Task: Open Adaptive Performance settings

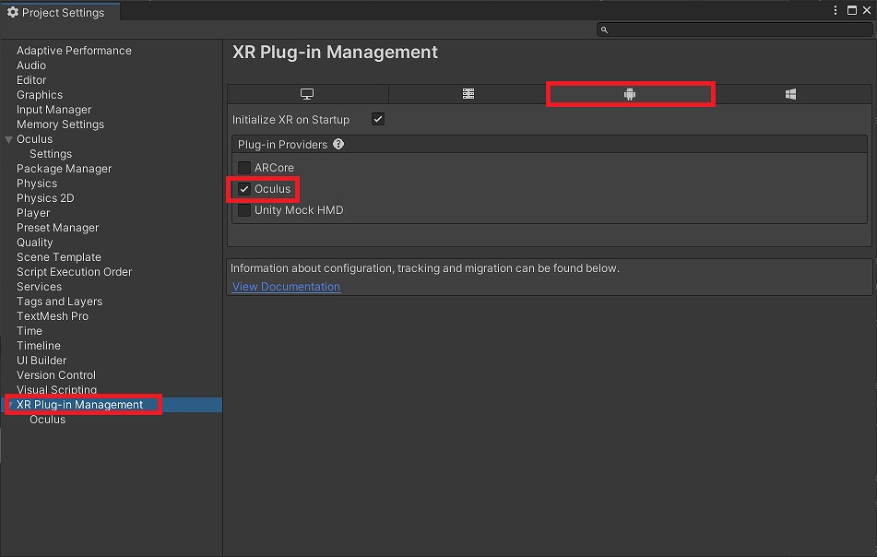Action: [x=74, y=51]
